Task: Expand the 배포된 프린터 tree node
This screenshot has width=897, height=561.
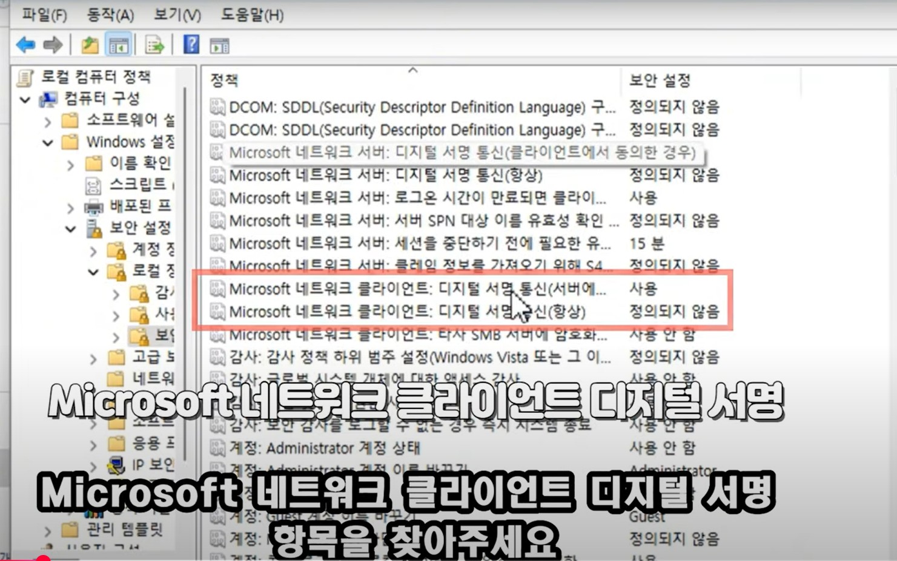Action: 71,208
